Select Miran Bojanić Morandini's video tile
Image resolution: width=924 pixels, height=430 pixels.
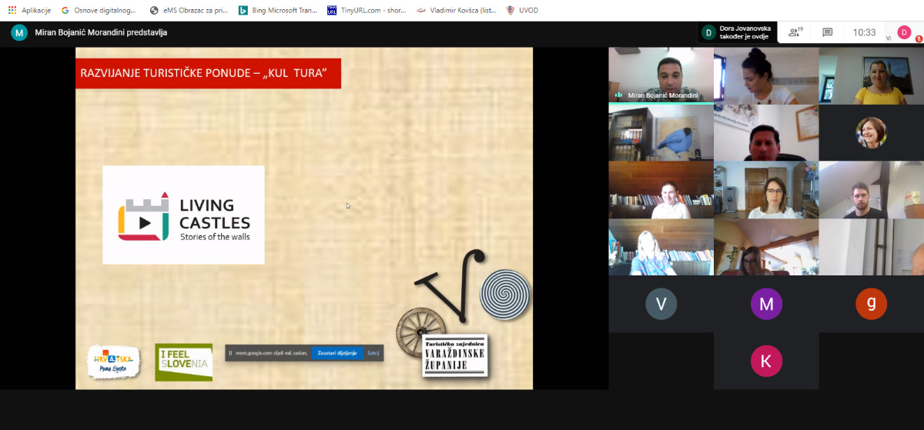tap(661, 75)
